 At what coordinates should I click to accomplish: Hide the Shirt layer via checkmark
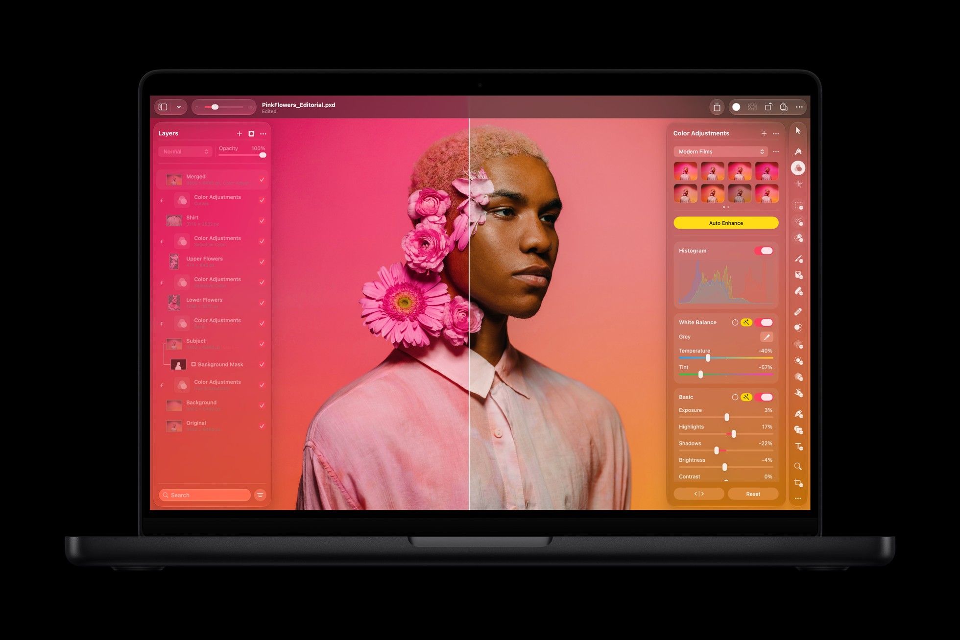pos(262,221)
